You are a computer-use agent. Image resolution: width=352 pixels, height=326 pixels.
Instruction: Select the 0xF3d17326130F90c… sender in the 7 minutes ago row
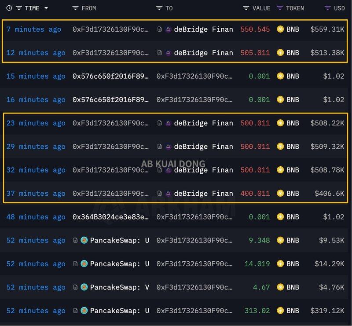click(x=110, y=29)
